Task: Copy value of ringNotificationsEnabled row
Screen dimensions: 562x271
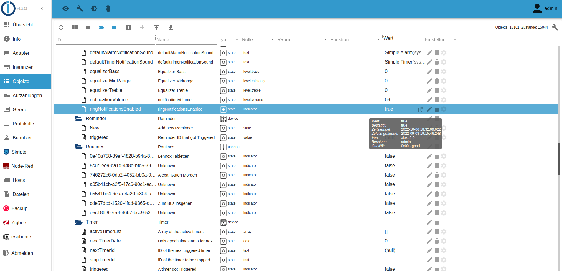Action: click(x=421, y=109)
